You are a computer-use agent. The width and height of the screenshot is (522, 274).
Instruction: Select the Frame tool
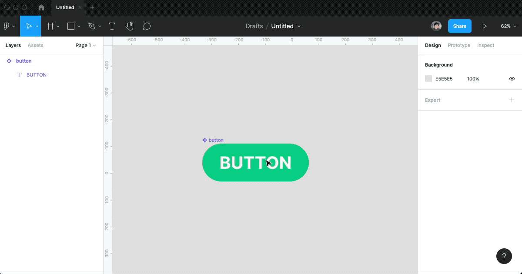click(50, 26)
